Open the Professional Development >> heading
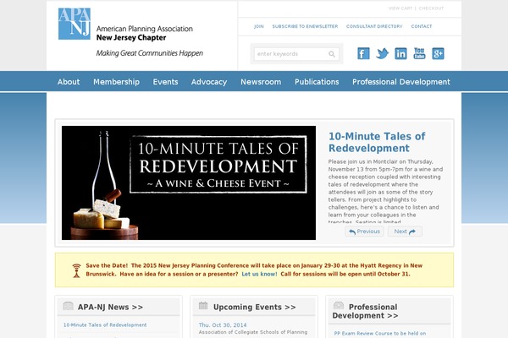This screenshot has width=508, height=338. (x=366, y=311)
